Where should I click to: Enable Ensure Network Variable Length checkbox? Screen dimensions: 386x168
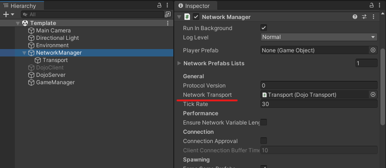(x=264, y=122)
